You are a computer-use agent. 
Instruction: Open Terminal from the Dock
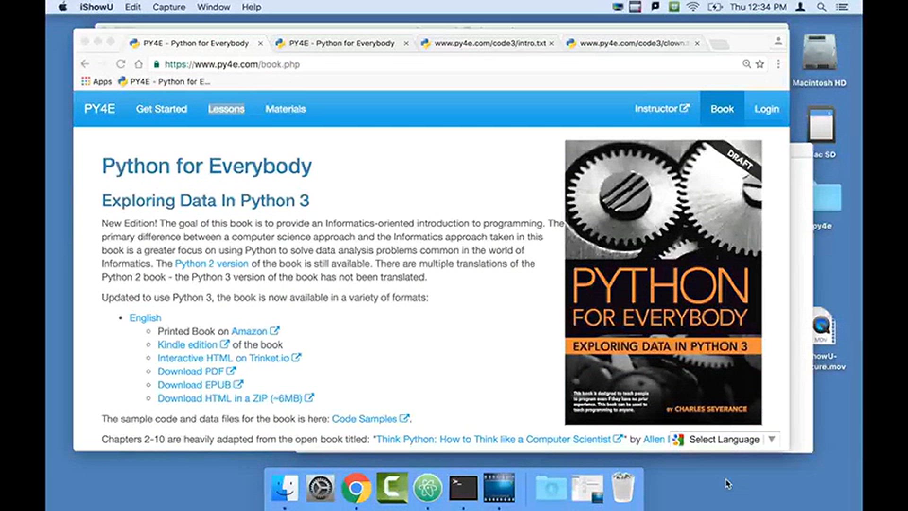463,488
